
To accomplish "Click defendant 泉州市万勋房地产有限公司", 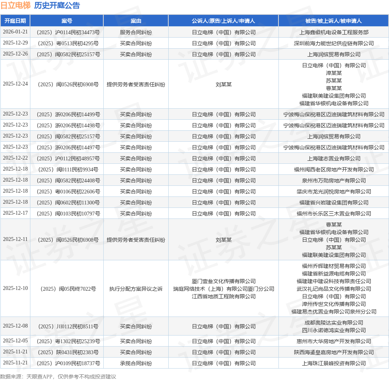I will (334, 181).
